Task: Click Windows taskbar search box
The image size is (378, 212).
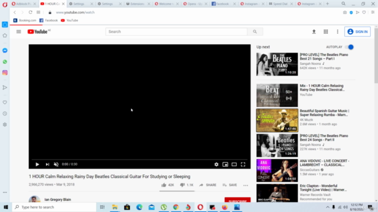Action: point(54,207)
